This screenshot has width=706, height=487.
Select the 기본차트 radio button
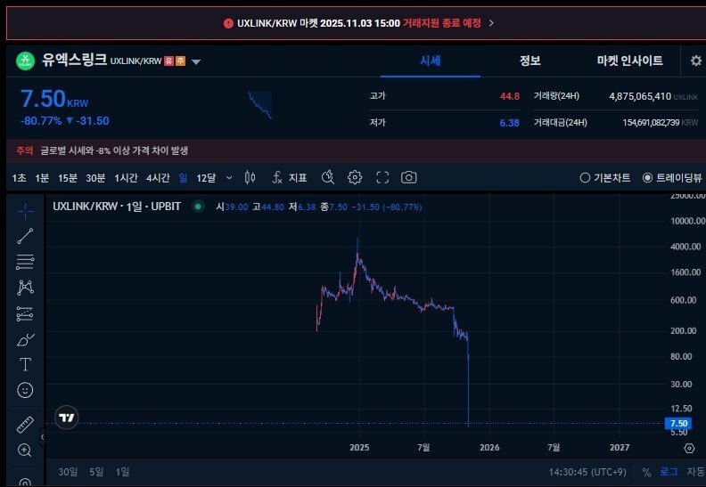pyautogui.click(x=585, y=177)
